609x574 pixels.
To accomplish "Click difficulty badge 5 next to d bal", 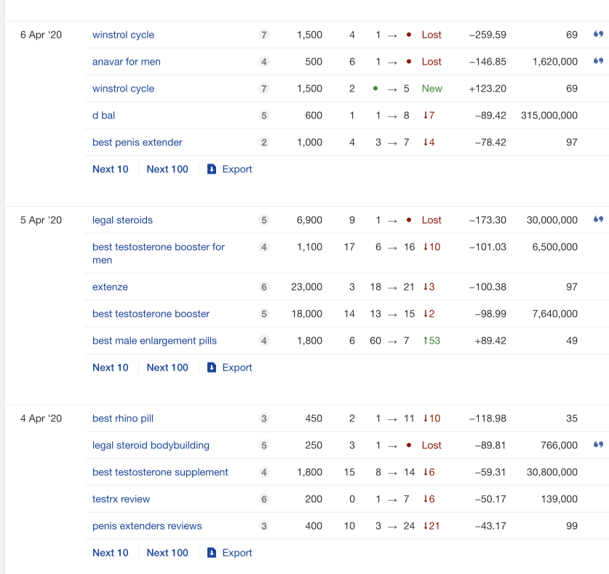I will coord(264,116).
